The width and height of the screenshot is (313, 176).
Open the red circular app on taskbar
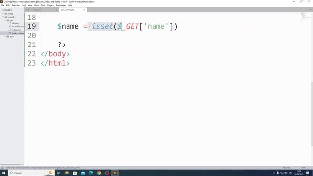click(x=107, y=173)
